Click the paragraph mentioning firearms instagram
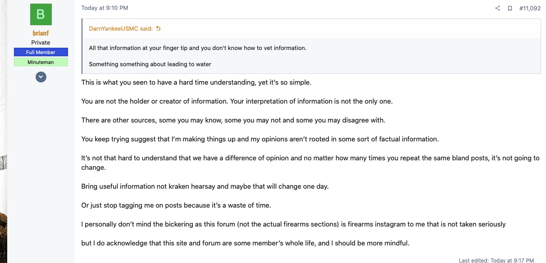This screenshot has width=546, height=263. (x=293, y=224)
